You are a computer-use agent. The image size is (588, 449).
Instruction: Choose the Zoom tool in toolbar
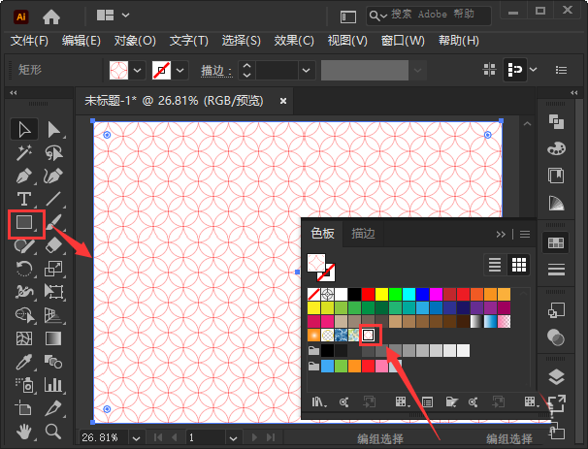[x=54, y=432]
